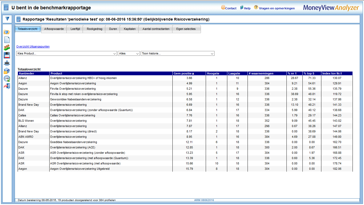Open the Toon historie dropdown
The height and width of the screenshot is (205, 364).
click(x=177, y=53)
